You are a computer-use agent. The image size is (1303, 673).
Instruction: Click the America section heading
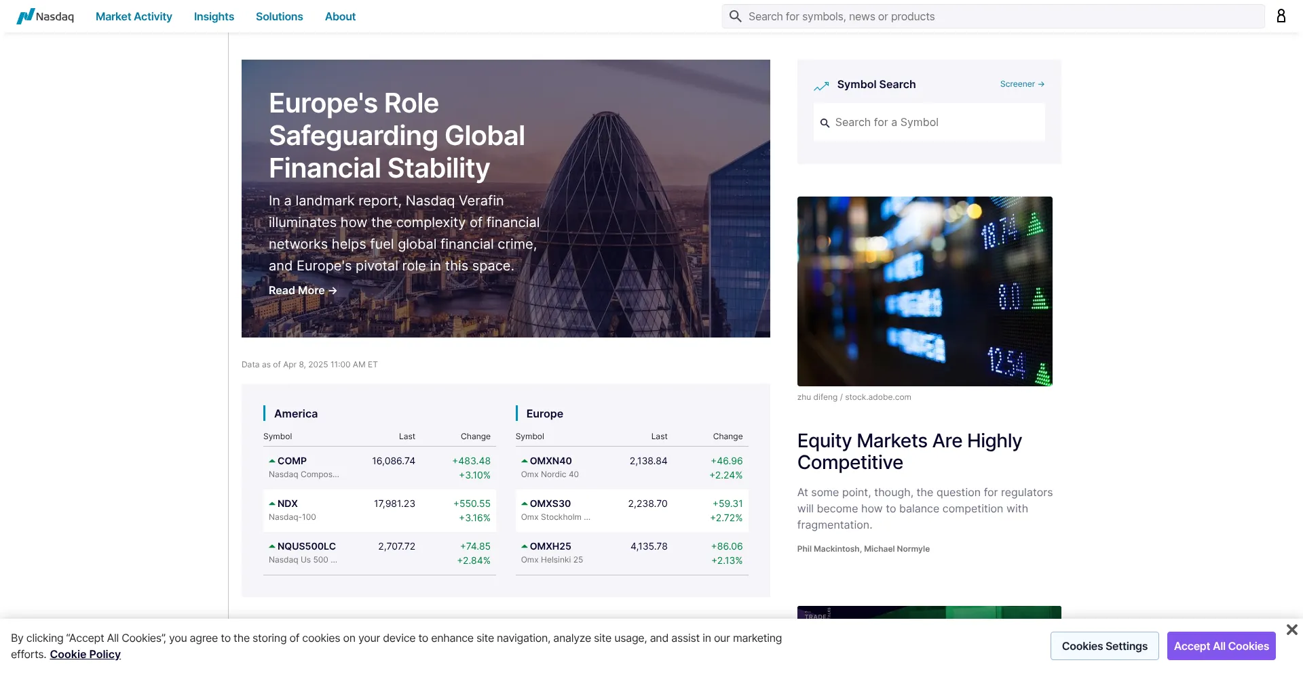click(296, 413)
